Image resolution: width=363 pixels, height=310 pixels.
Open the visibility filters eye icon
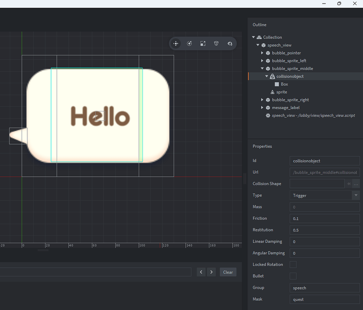pos(230,44)
